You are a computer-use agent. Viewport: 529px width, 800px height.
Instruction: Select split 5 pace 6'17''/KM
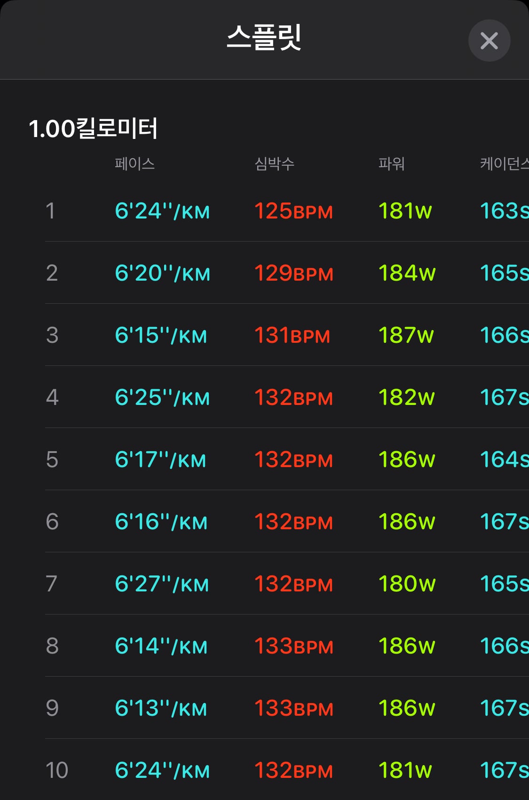click(160, 460)
